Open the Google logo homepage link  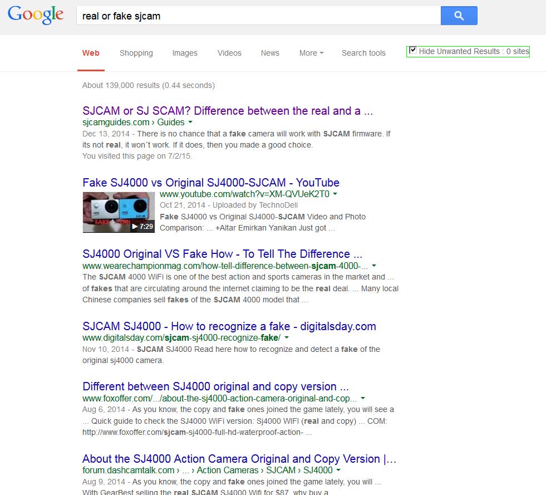coord(36,15)
